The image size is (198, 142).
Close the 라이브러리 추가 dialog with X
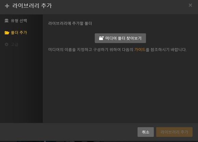(x=190, y=5)
